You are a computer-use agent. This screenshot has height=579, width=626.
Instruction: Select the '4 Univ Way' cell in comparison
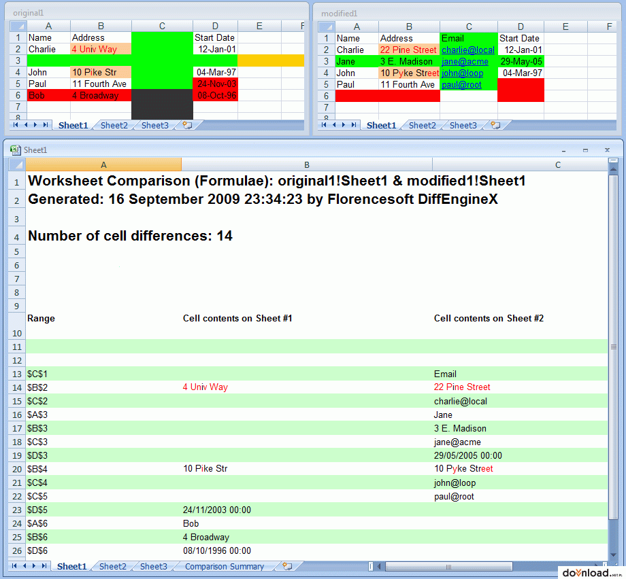[307, 387]
